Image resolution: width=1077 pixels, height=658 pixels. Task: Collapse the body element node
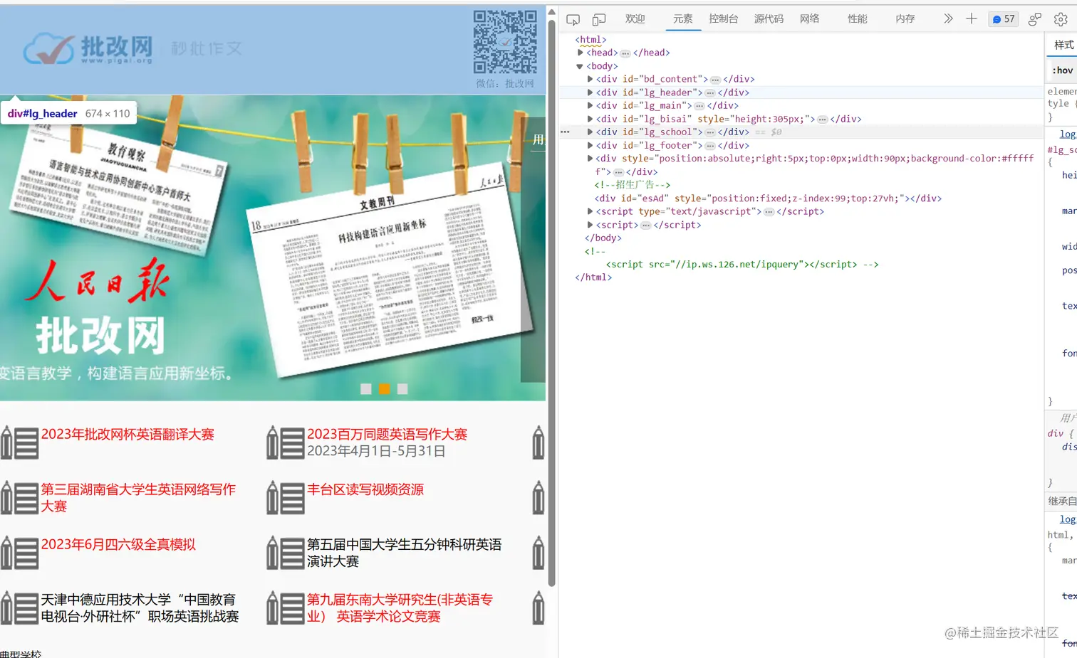click(580, 66)
